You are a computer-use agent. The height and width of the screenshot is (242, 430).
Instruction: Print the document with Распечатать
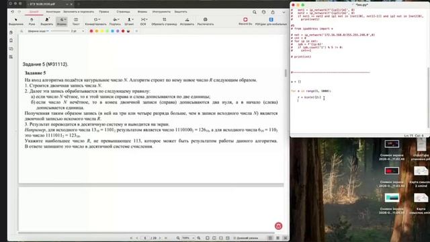tap(206, 22)
